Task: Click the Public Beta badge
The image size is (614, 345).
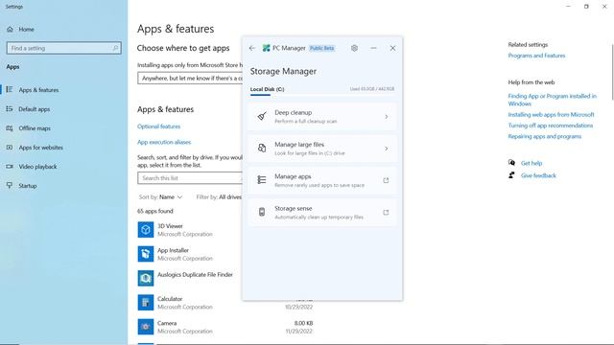Action: click(x=322, y=48)
